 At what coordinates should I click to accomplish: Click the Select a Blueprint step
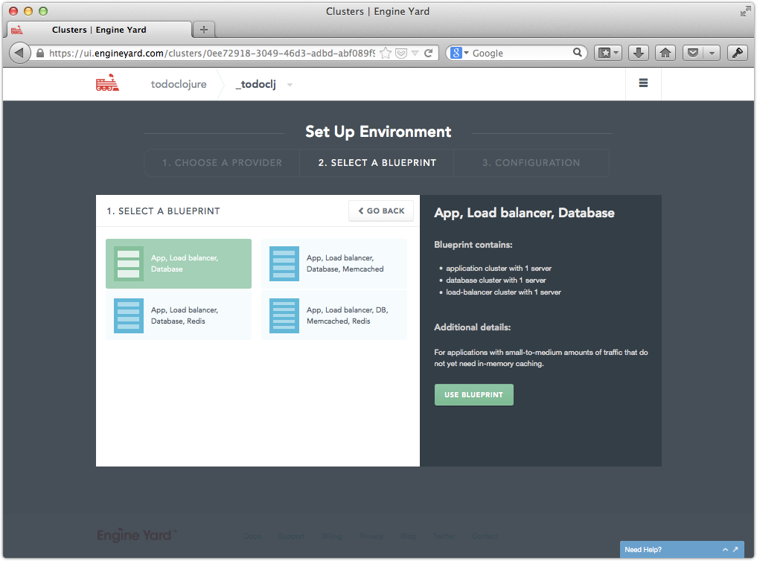[x=377, y=163]
